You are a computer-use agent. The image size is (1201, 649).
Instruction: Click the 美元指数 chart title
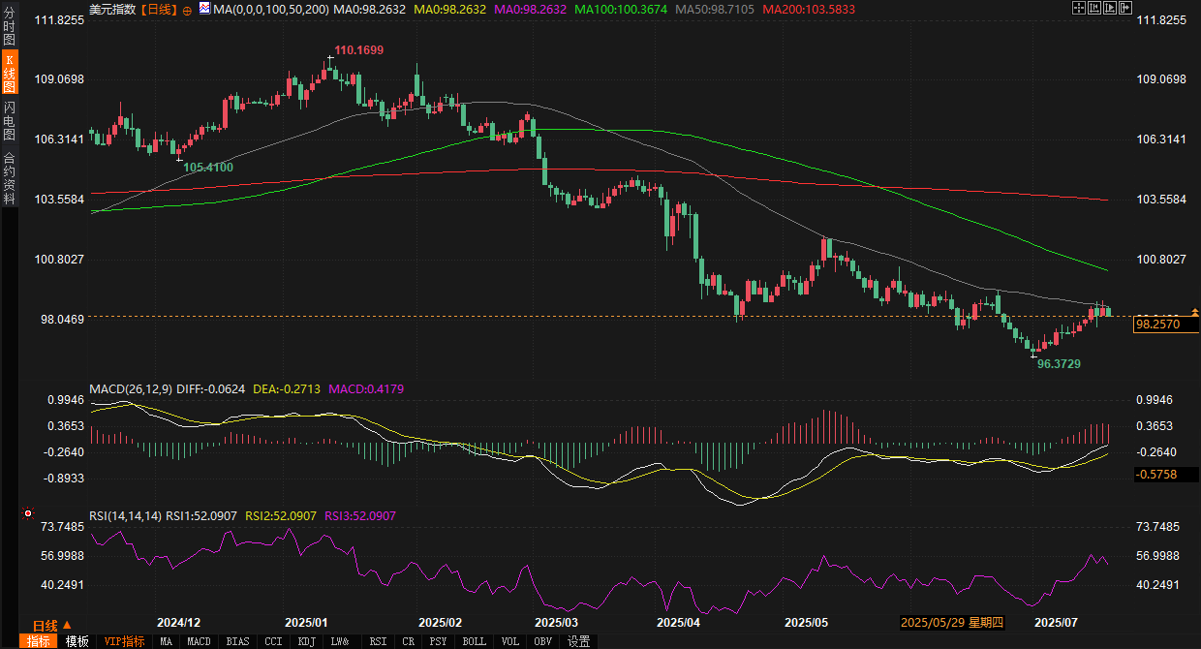pyautogui.click(x=112, y=10)
